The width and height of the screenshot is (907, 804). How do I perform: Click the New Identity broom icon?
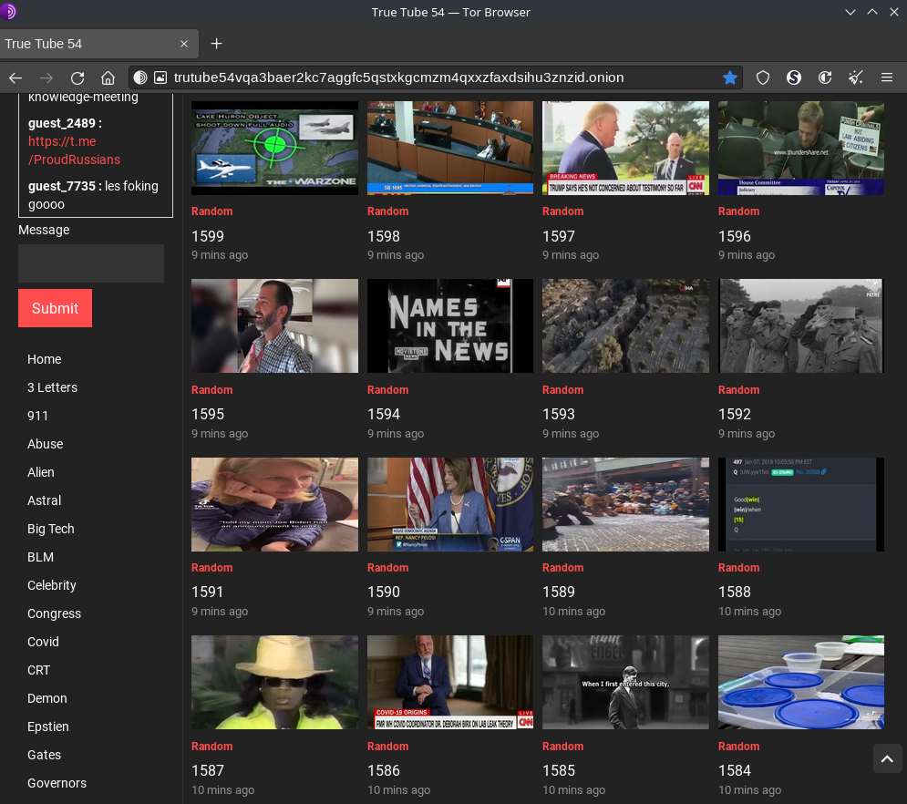[x=856, y=77]
